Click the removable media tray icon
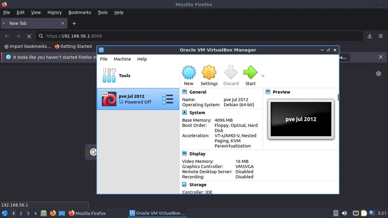 [x=336, y=213]
